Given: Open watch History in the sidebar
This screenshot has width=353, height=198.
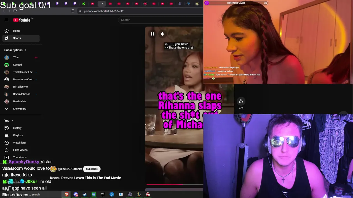Looking at the screenshot, I should tap(21, 128).
